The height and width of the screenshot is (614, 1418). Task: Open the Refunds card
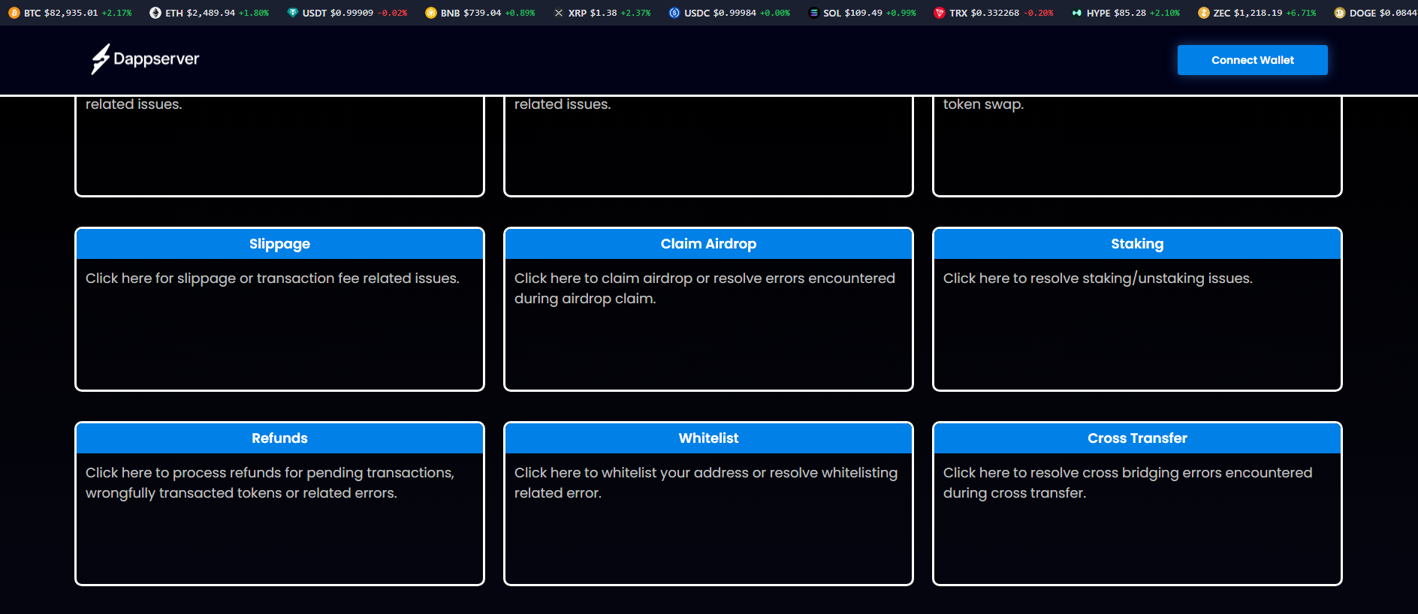[x=279, y=504]
